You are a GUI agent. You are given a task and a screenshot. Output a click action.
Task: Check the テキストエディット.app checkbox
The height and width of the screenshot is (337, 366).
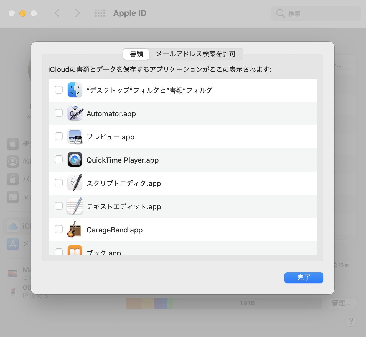(x=59, y=206)
